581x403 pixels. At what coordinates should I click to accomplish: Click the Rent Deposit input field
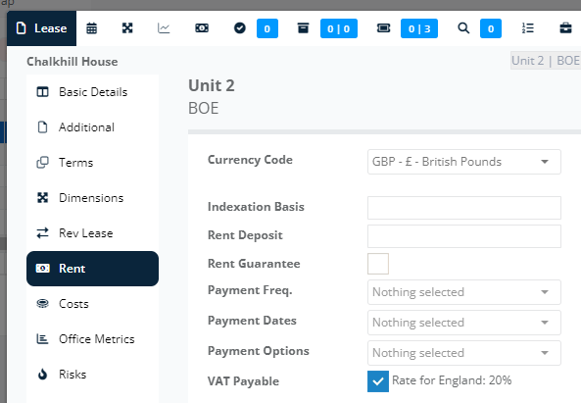pyautogui.click(x=463, y=236)
